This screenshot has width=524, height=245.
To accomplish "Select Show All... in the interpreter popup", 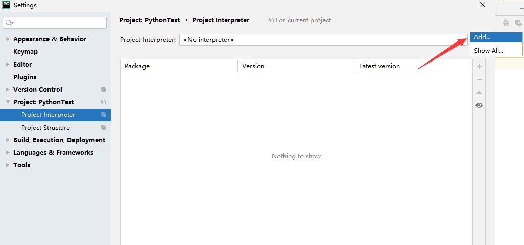I will tap(488, 50).
